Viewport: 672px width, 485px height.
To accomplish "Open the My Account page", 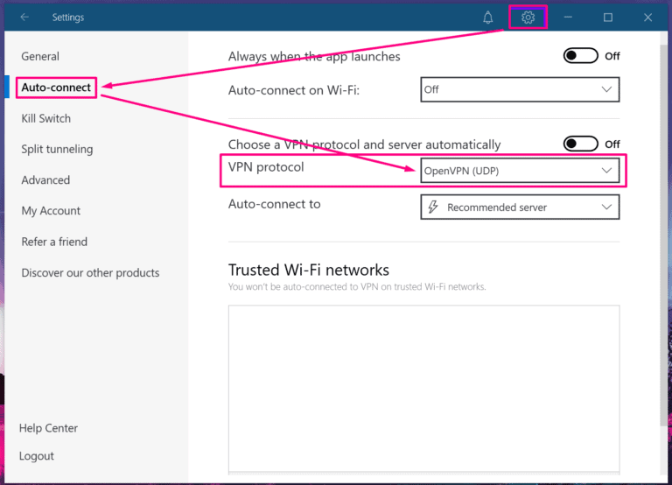I will pyautogui.click(x=51, y=210).
